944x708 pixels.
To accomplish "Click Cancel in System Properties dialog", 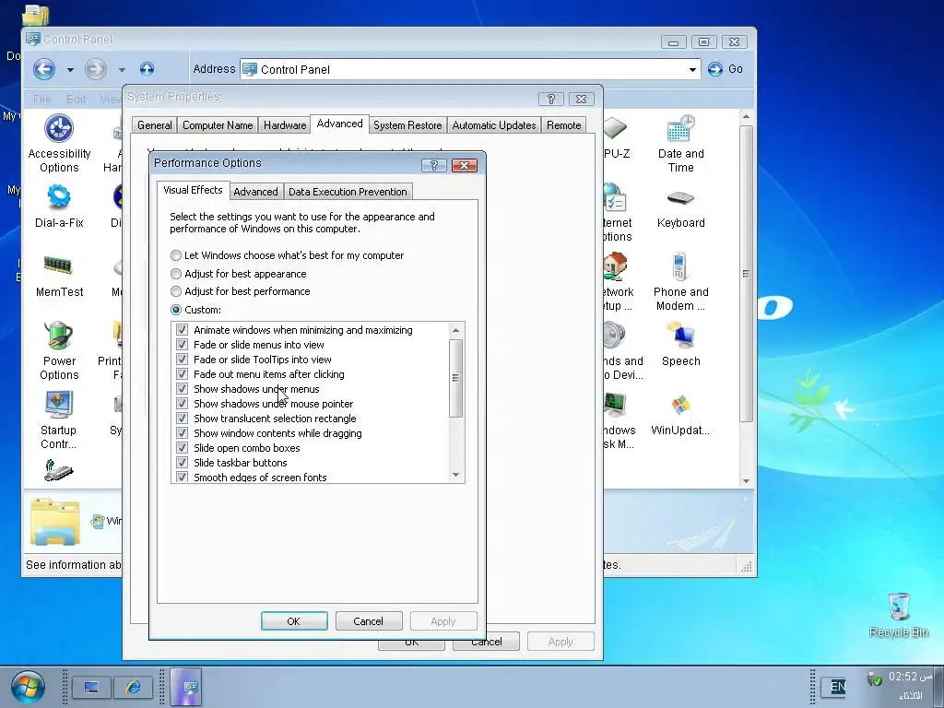I will point(486,642).
